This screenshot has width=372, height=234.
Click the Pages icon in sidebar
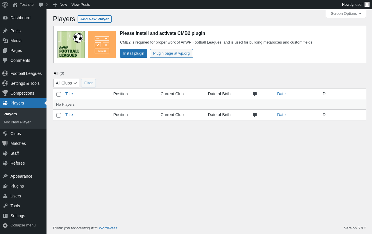[5, 51]
